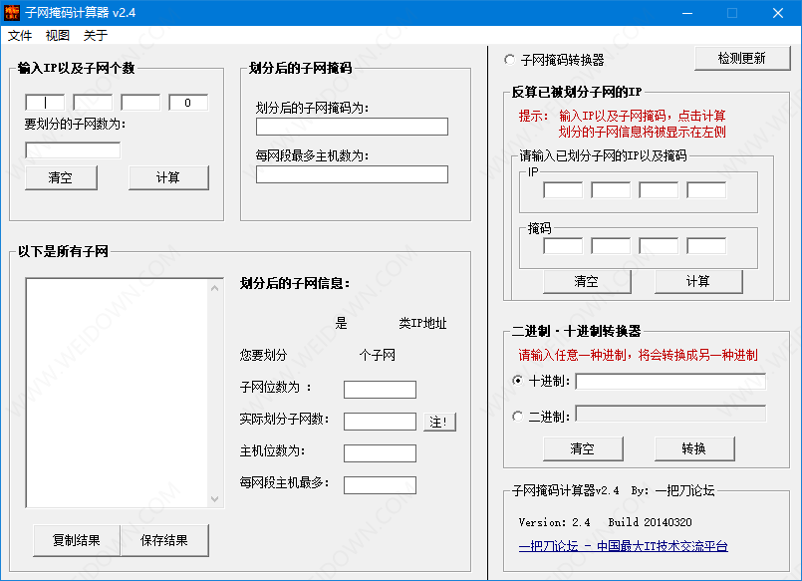Select the 十进制 radio option
The image size is (802, 581).
click(517, 381)
